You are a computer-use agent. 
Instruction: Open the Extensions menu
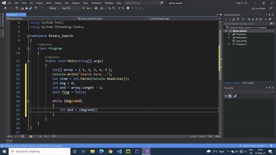pyautogui.click(x=96, y=3)
